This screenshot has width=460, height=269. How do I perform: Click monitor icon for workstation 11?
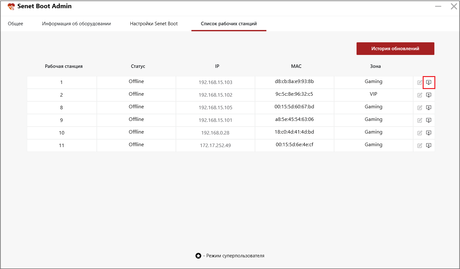(x=429, y=146)
